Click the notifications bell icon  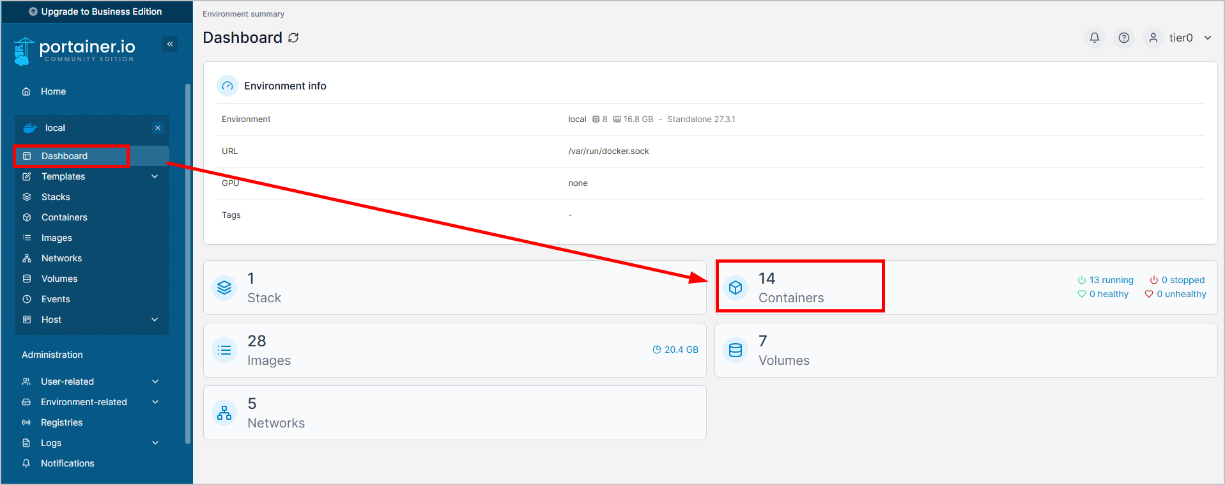(x=1094, y=38)
